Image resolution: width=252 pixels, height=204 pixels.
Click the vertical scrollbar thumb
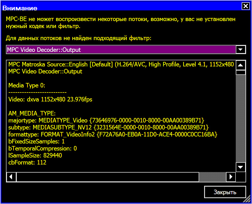pos(241,72)
